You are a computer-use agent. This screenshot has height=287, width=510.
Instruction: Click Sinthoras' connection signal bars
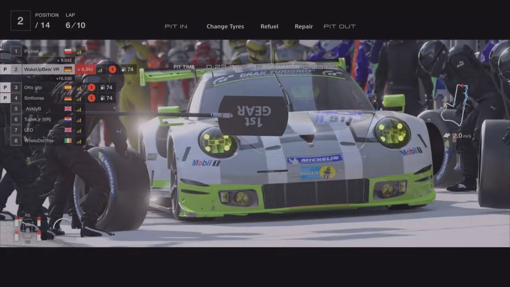78,98
